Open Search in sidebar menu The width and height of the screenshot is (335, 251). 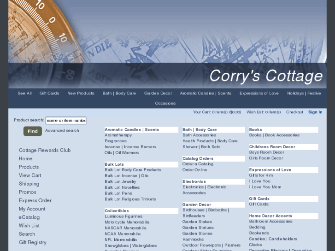(27, 234)
